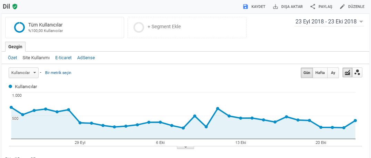Image resolution: width=371 pixels, height=158 pixels.
Task: Open the Kullanıcılar metric dropdown
Action: 24,73
